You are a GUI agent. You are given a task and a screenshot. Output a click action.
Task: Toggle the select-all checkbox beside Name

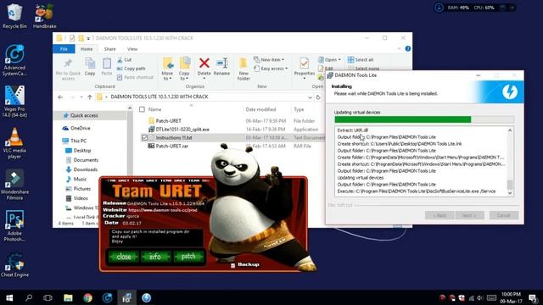[142, 109]
